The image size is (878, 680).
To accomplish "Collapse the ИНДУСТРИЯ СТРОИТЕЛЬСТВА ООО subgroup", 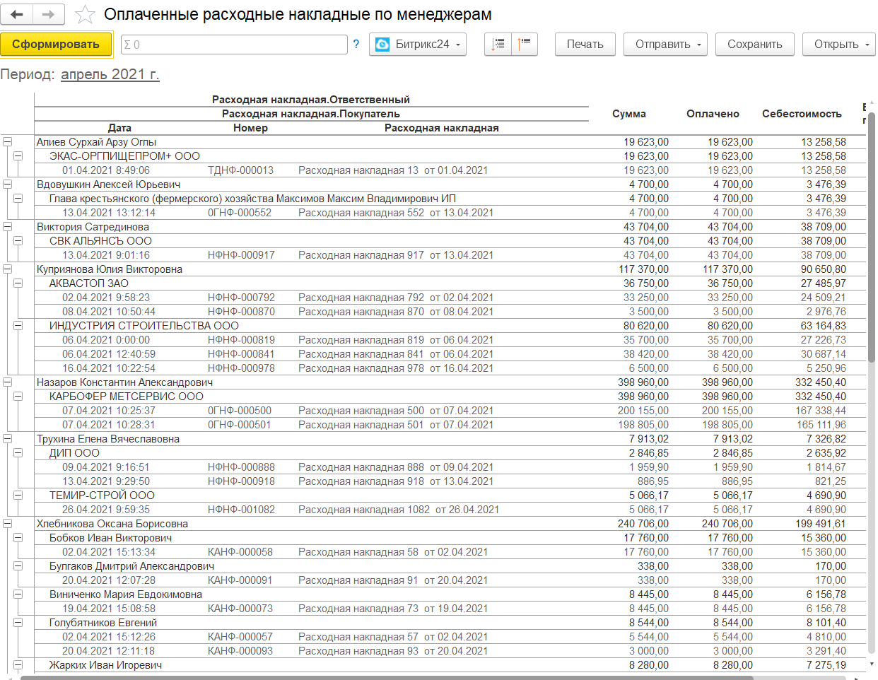I will (x=18, y=326).
